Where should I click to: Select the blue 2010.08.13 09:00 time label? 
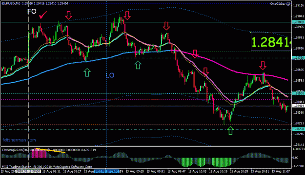tap(106, 172)
